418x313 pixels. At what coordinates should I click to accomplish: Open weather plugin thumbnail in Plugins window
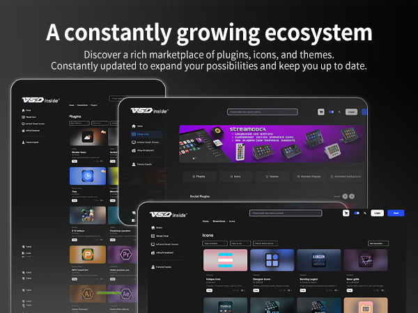tap(88, 137)
